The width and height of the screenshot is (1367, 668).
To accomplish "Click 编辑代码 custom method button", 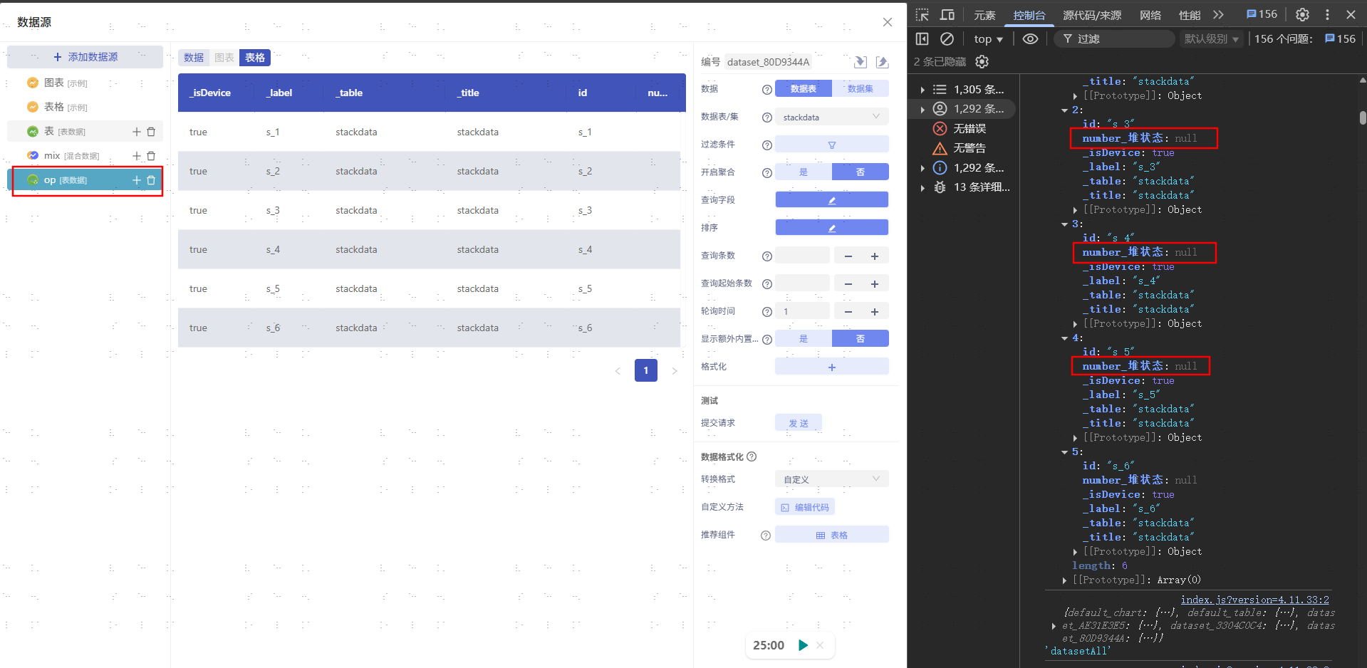I will (805, 507).
